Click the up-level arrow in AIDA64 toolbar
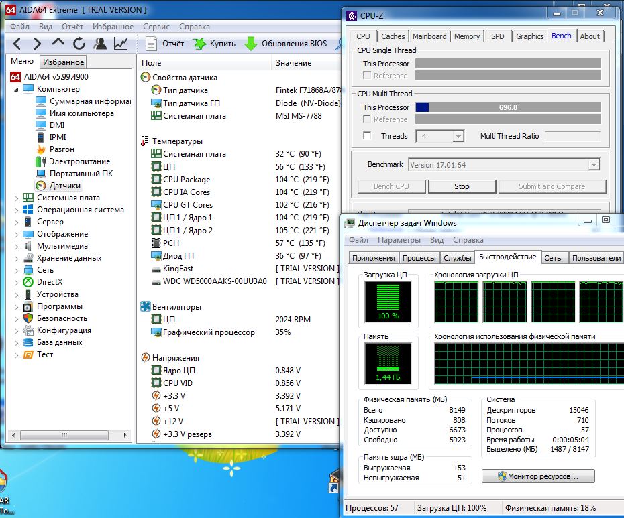Viewport: 624px width, 518px height. pyautogui.click(x=58, y=44)
